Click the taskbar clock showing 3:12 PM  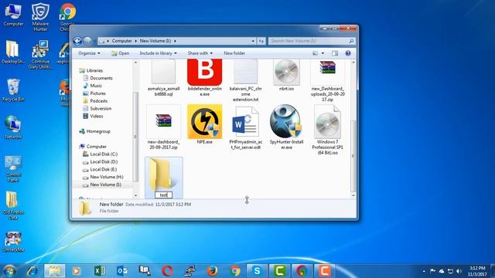tap(477, 271)
